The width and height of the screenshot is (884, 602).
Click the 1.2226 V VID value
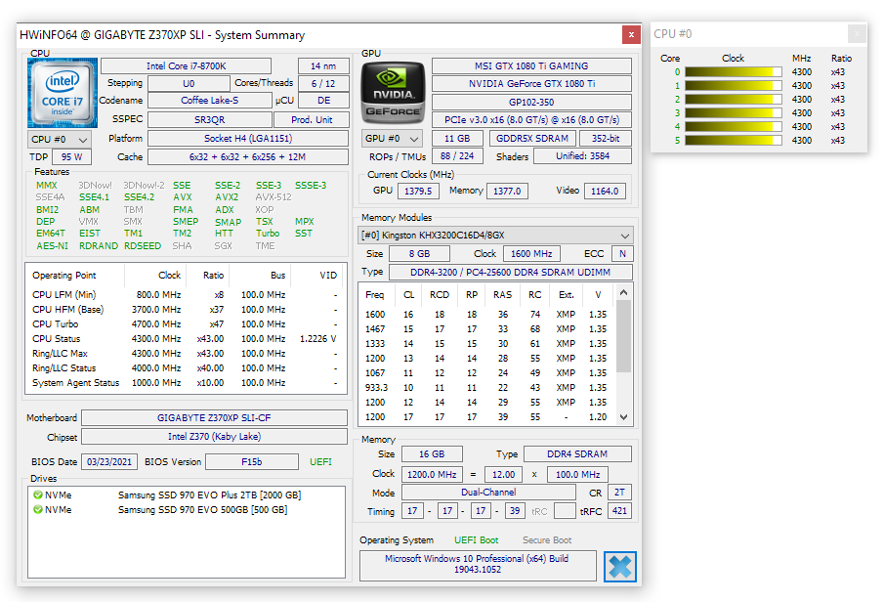click(x=318, y=339)
